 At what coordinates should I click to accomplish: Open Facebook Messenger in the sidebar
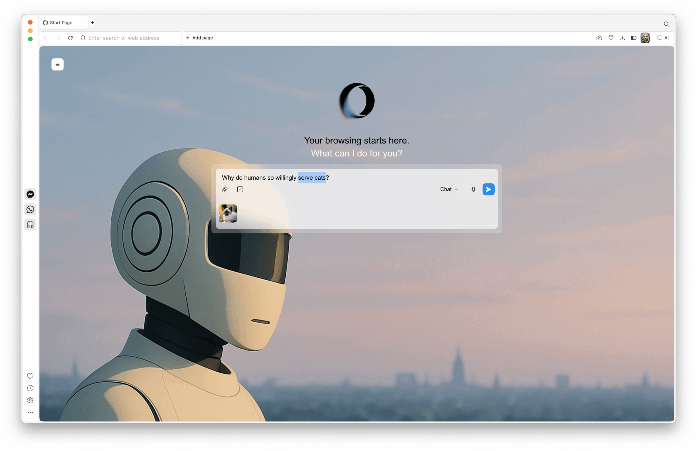pyautogui.click(x=30, y=194)
